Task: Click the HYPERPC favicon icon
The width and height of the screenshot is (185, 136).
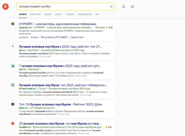Action: pyautogui.click(x=13, y=24)
